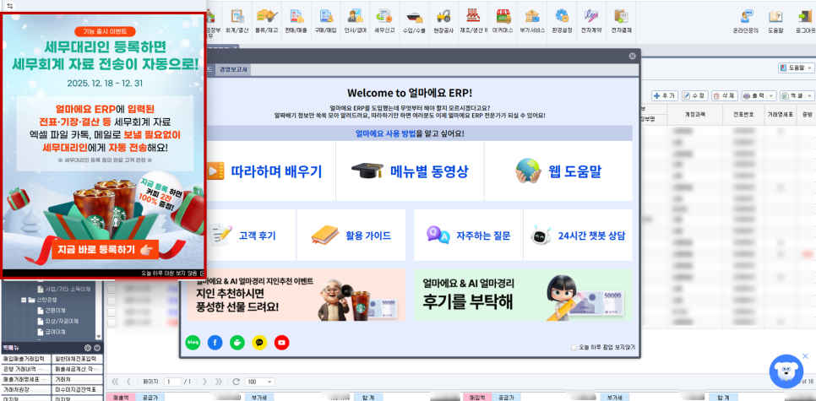
Task: Open the Naver blog social icon
Action: tap(193, 342)
